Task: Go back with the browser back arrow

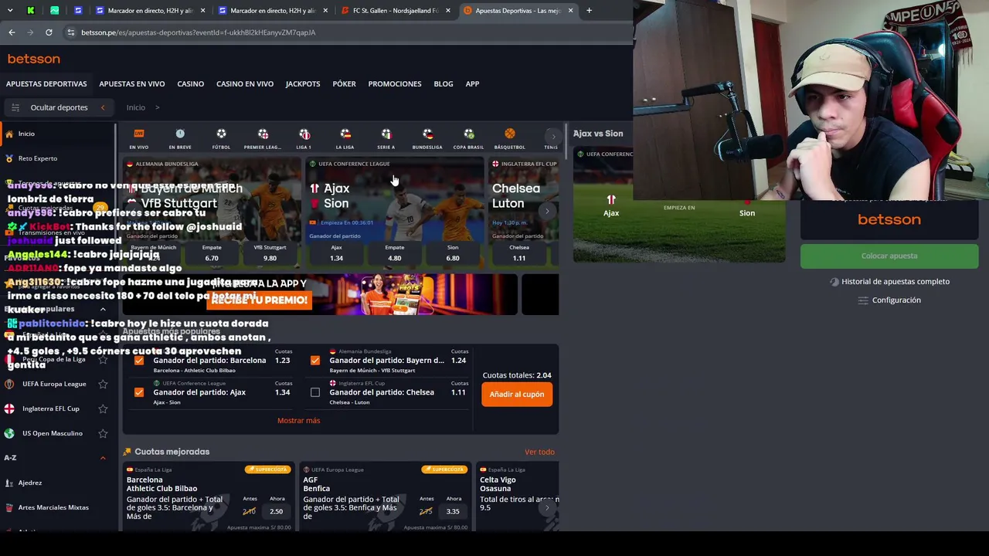Action: (12, 32)
